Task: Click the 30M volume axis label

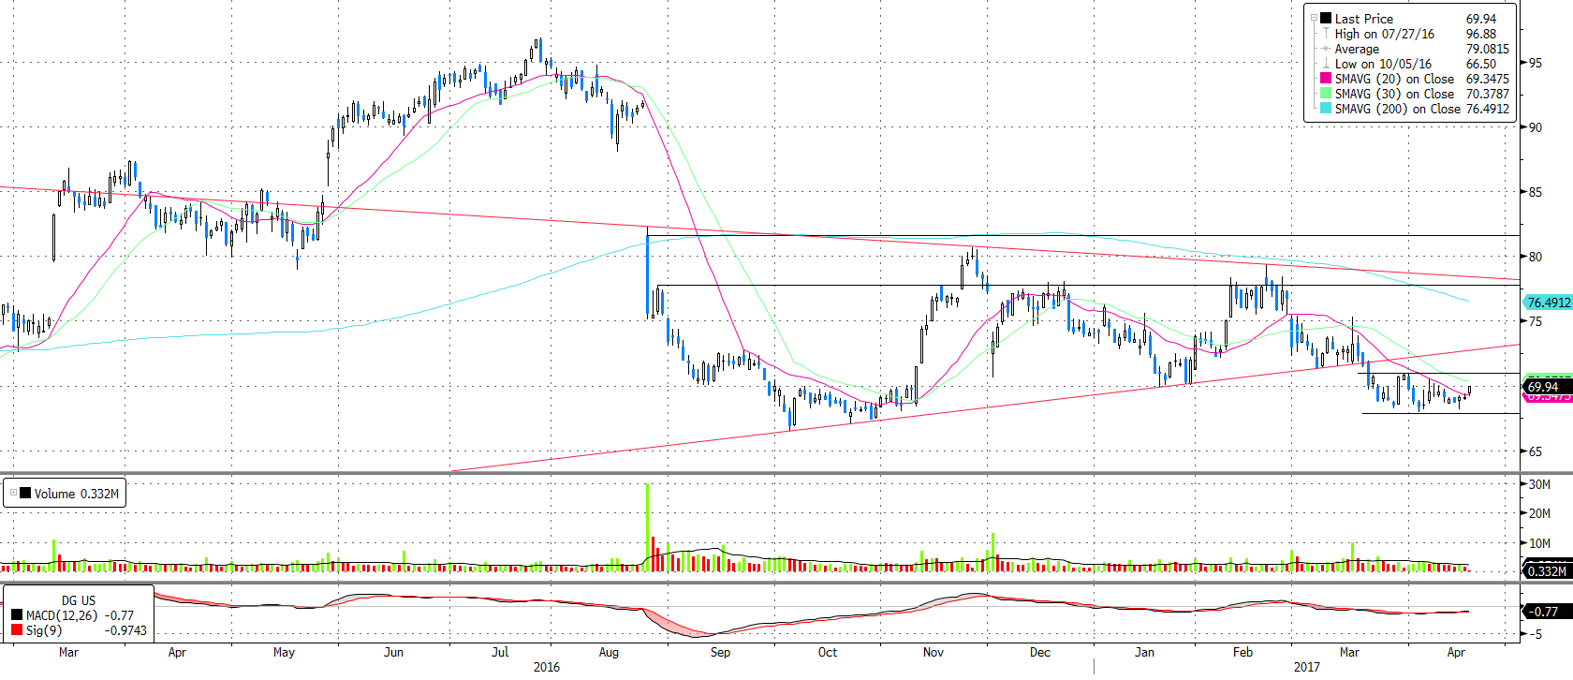Action: click(x=1539, y=484)
